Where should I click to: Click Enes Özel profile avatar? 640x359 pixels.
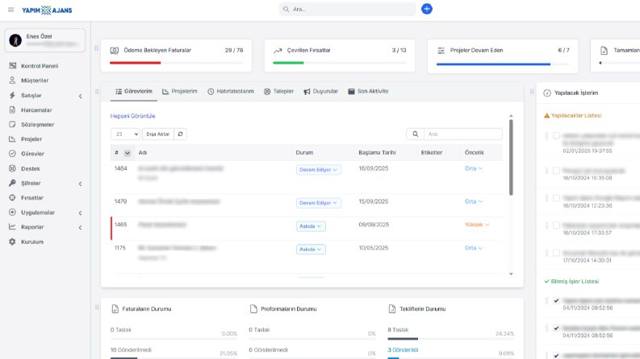pos(15,40)
